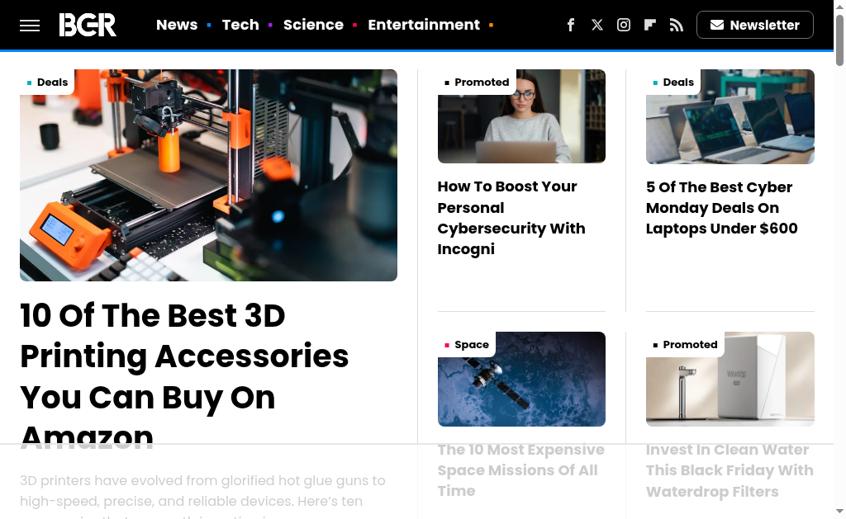Screen dimensions: 846x519
Task: Visit BGR's Facebook page
Action: [x=571, y=25]
